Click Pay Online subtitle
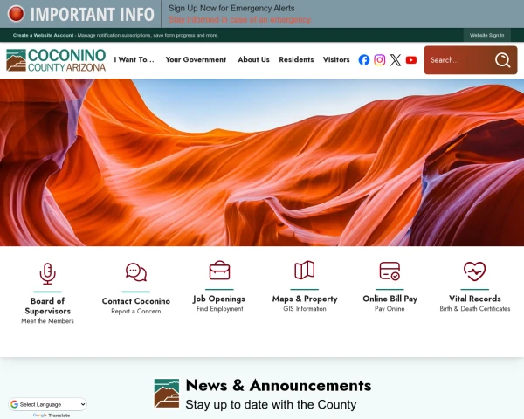 tap(390, 309)
